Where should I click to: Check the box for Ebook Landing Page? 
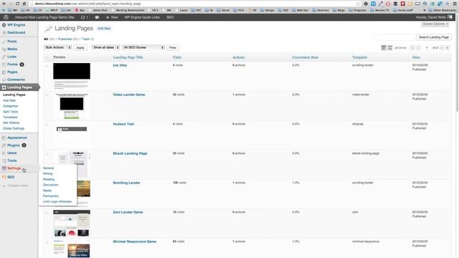47,154
